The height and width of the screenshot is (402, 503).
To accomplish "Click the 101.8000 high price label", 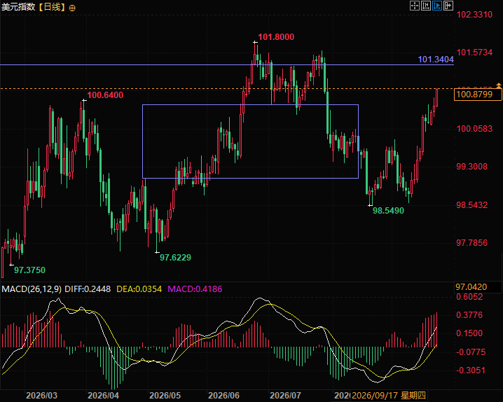I will click(276, 37).
